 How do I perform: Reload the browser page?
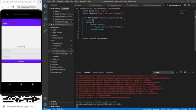tap(13, 7)
